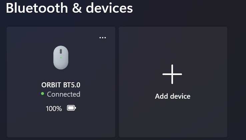Image resolution: width=246 pixels, height=140 pixels.
Task: Click the dark background right of Add device card
Action: click(x=237, y=82)
